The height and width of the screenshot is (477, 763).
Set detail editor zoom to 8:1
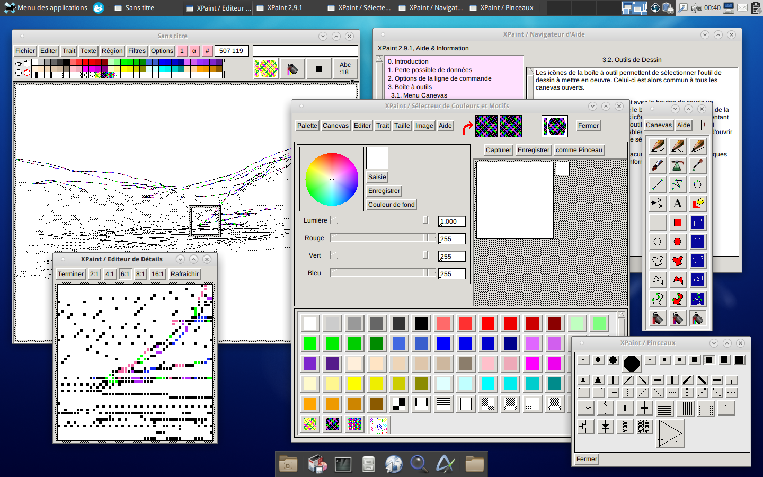pyautogui.click(x=140, y=274)
